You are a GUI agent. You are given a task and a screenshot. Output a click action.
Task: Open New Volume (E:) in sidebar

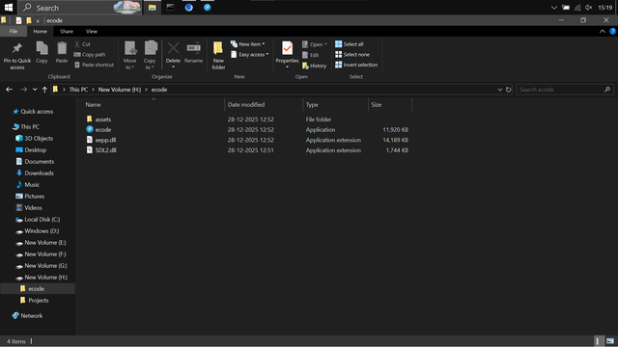pos(45,242)
